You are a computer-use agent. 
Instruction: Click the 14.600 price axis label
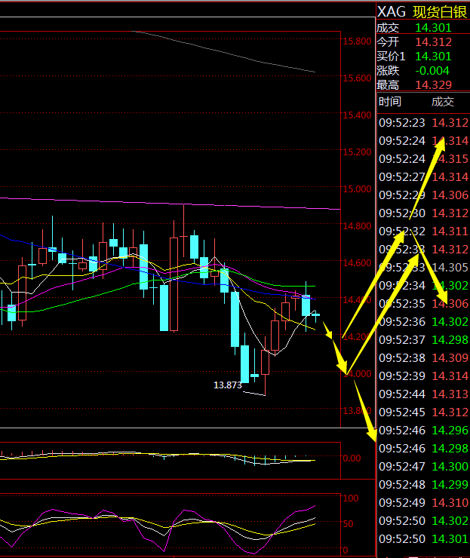(x=357, y=263)
